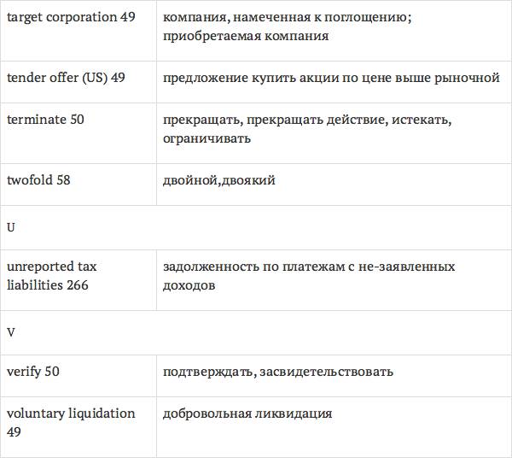This screenshot has width=512, height=475.
Task: Click the word 'доходов' in the tax liabilities row
Action: (x=189, y=284)
